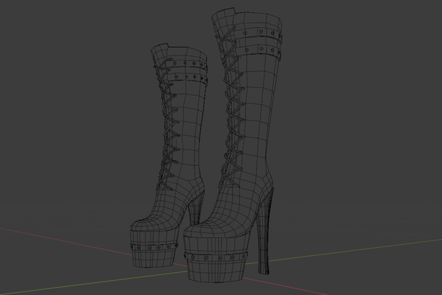Select the rear boot's heel
This screenshot has height=295, width=442.
(x=196, y=210)
